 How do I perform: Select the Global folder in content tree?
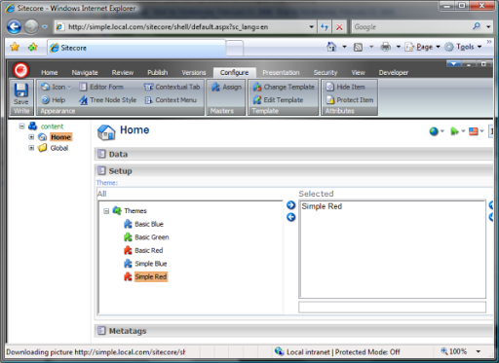point(59,148)
